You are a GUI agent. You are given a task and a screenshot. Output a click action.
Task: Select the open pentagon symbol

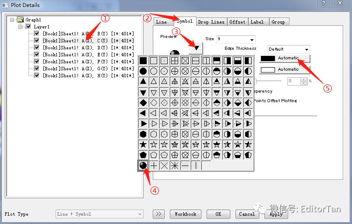pyautogui.click(x=154, y=155)
